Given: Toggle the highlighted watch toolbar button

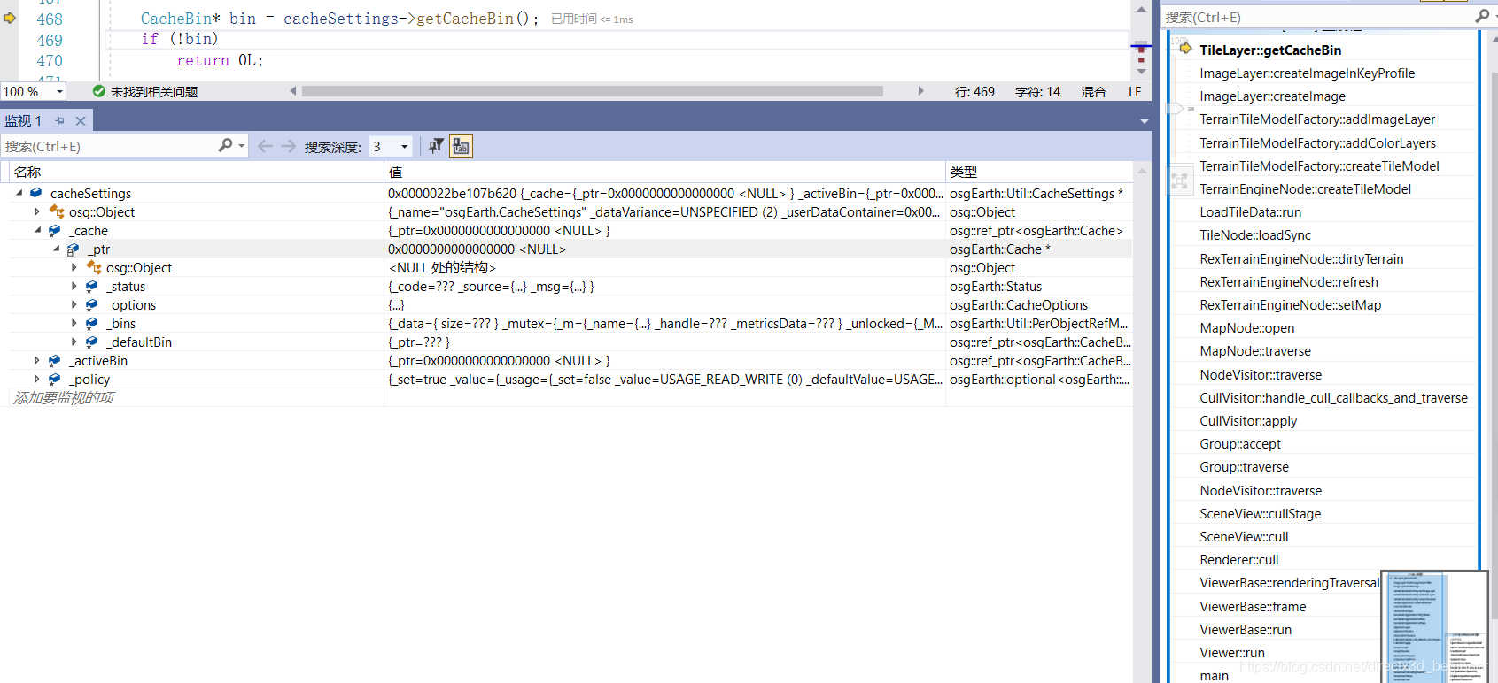Looking at the screenshot, I should click(461, 146).
